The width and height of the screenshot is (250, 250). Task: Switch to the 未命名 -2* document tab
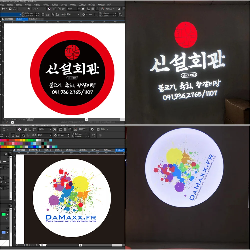point(33,19)
